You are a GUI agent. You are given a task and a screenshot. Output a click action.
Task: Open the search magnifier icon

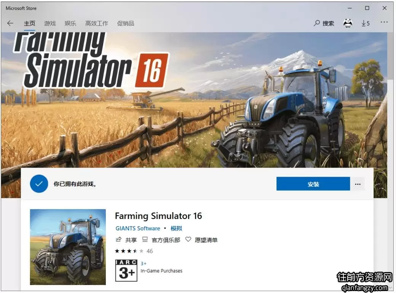317,23
